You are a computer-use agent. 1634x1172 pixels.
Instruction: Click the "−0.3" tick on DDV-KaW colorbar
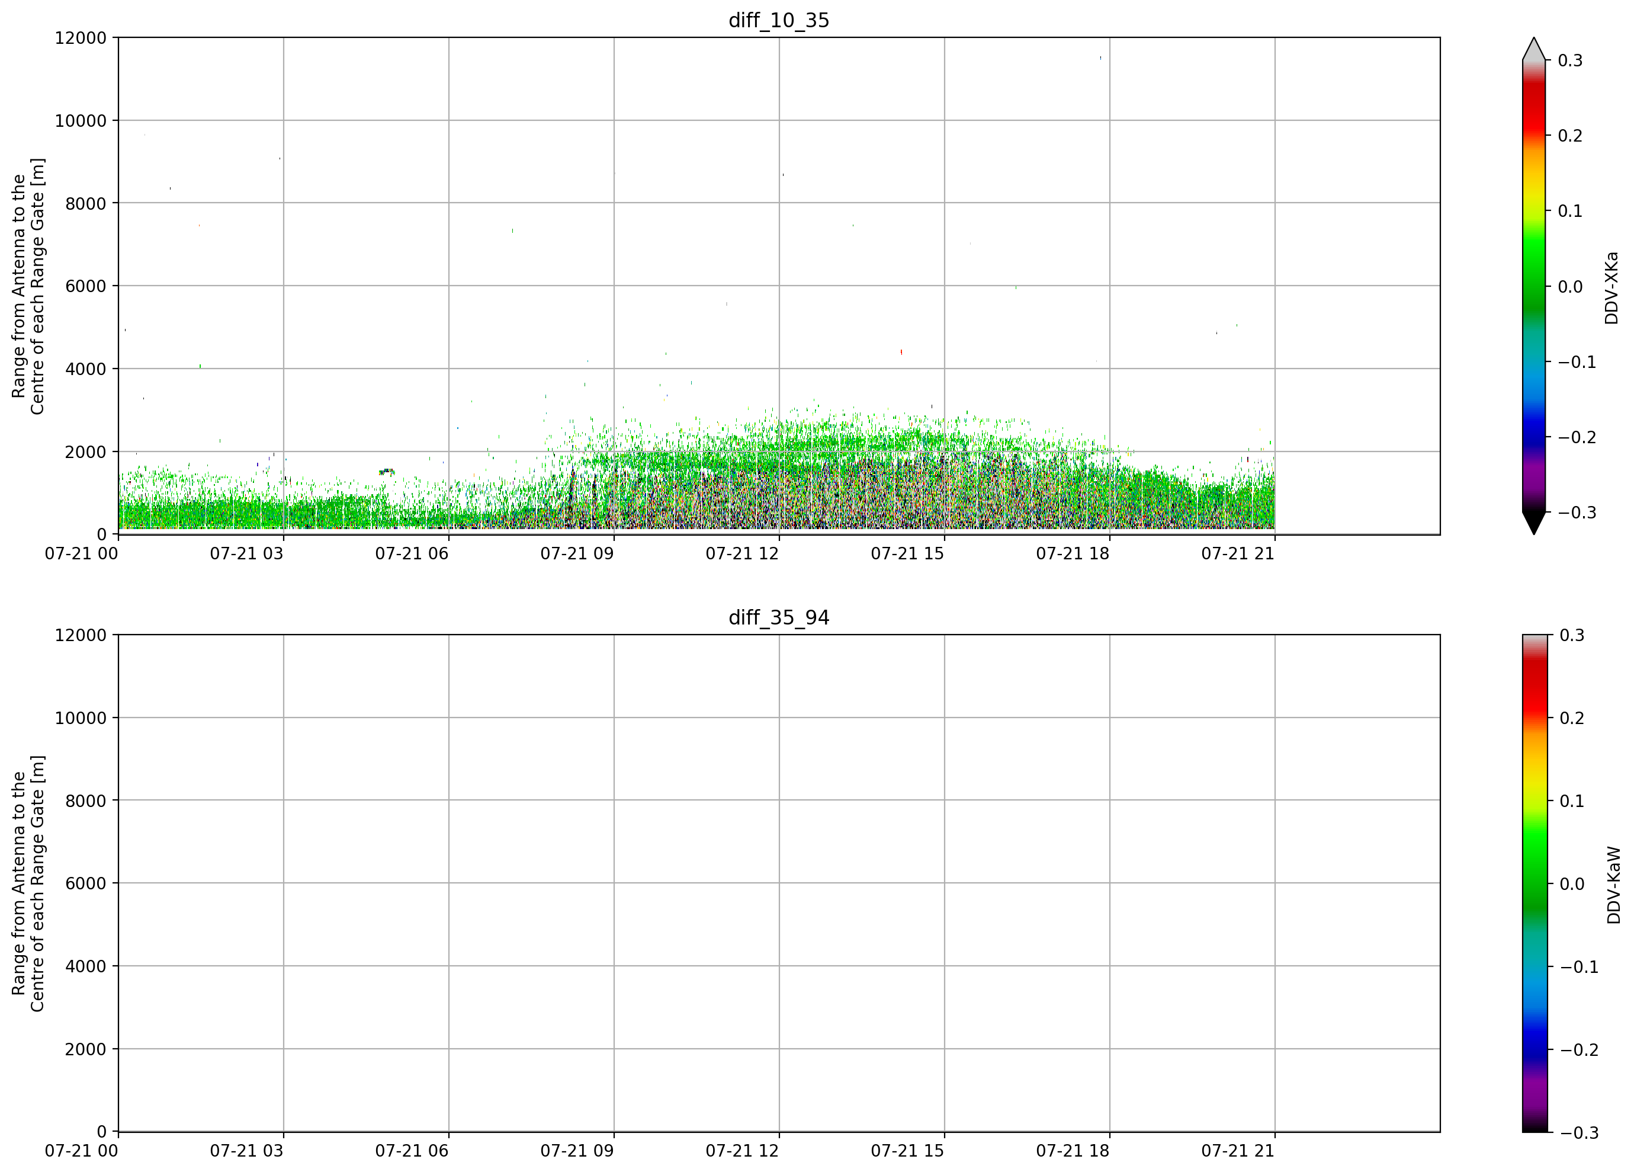[1578, 1133]
